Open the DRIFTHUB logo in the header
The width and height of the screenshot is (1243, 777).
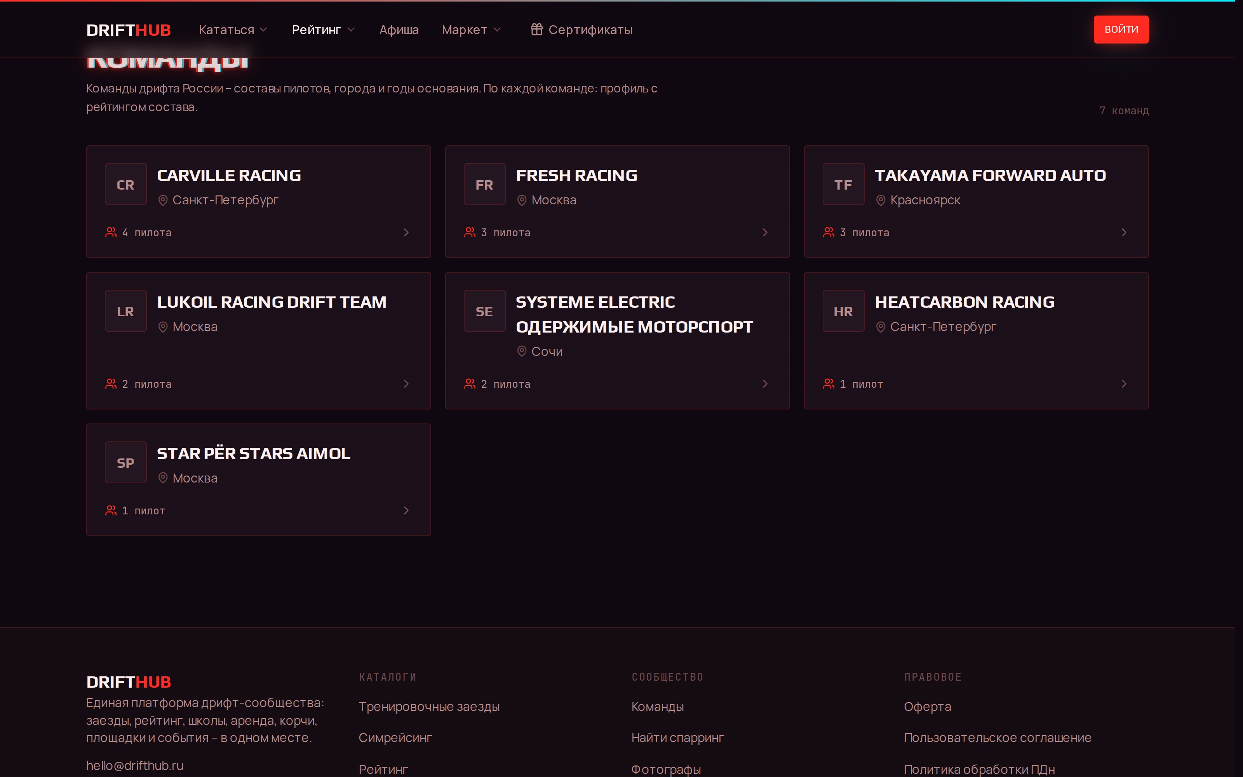coord(129,30)
